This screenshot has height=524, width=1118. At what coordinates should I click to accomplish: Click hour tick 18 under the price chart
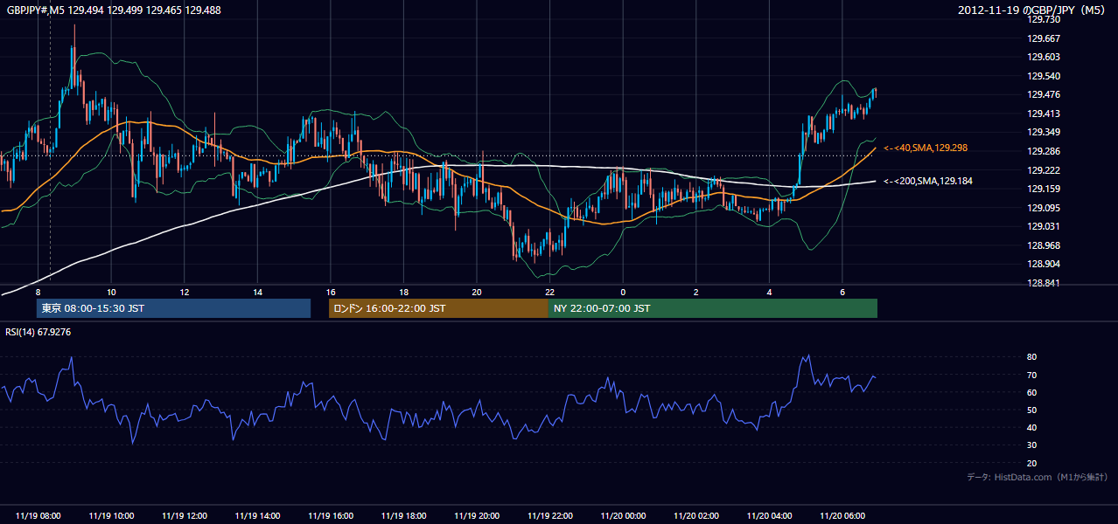[x=403, y=292]
